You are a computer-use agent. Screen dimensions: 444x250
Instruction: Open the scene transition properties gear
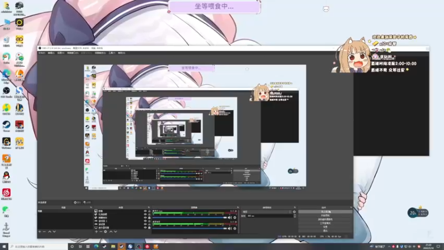(294, 212)
